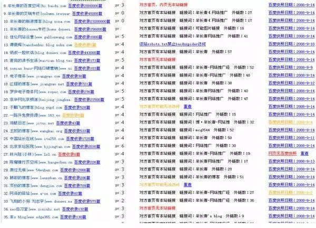Open Baidu snapshot date 2008-9-12 in row 18
The image size is (316, 228).
tap(291, 83)
